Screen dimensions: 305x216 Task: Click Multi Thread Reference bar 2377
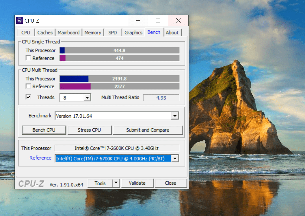[x=120, y=86]
